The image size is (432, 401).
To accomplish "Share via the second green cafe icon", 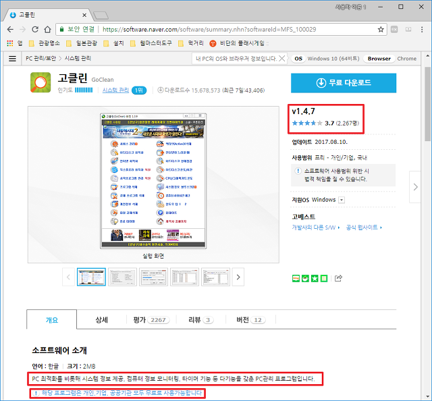I will point(305,278).
